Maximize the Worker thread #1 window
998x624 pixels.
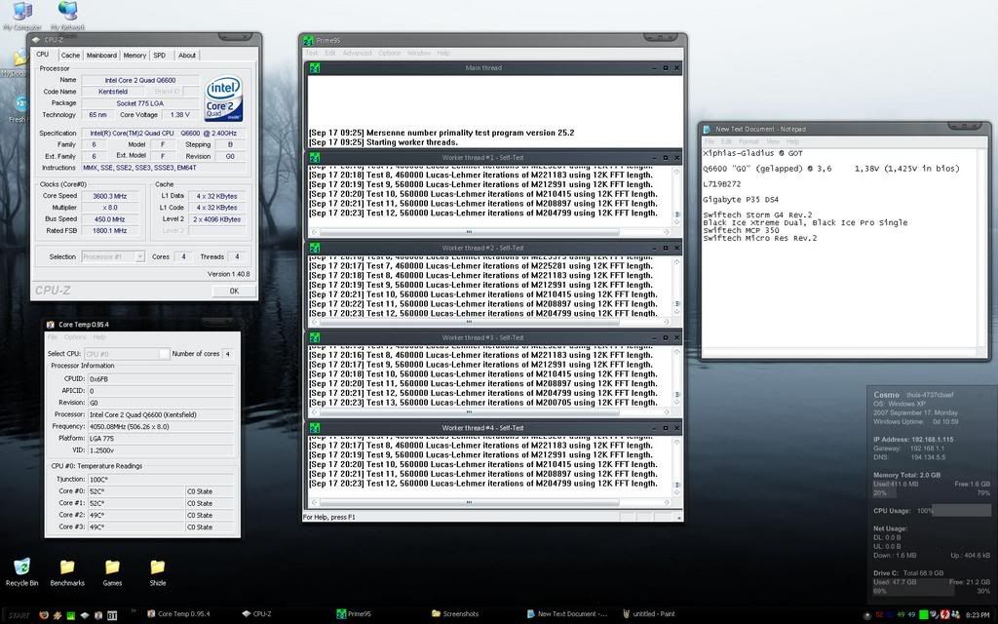(x=665, y=157)
